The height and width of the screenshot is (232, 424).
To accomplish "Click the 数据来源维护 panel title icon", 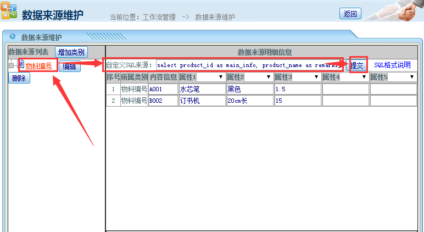I will (x=13, y=37).
